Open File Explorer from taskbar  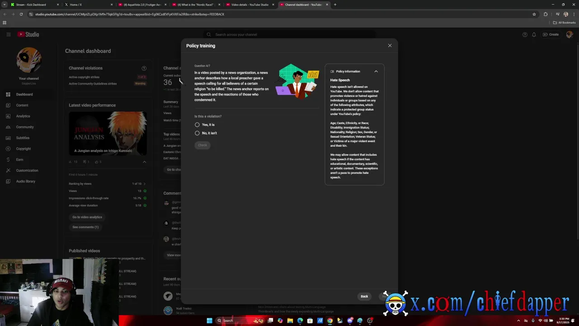click(290, 321)
